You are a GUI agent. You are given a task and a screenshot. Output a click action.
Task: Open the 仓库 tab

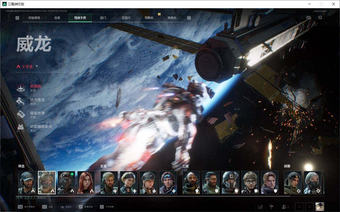[57, 18]
